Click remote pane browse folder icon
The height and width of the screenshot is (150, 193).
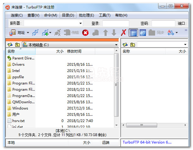pos(125,45)
